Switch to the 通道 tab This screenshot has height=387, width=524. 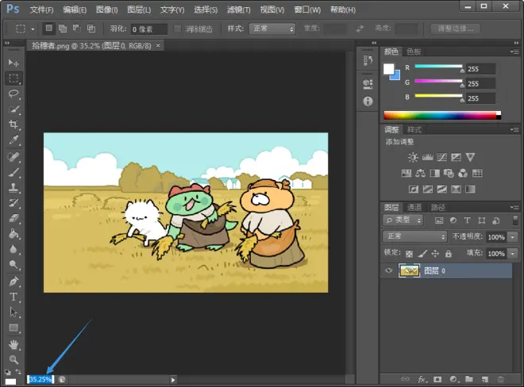coord(414,207)
